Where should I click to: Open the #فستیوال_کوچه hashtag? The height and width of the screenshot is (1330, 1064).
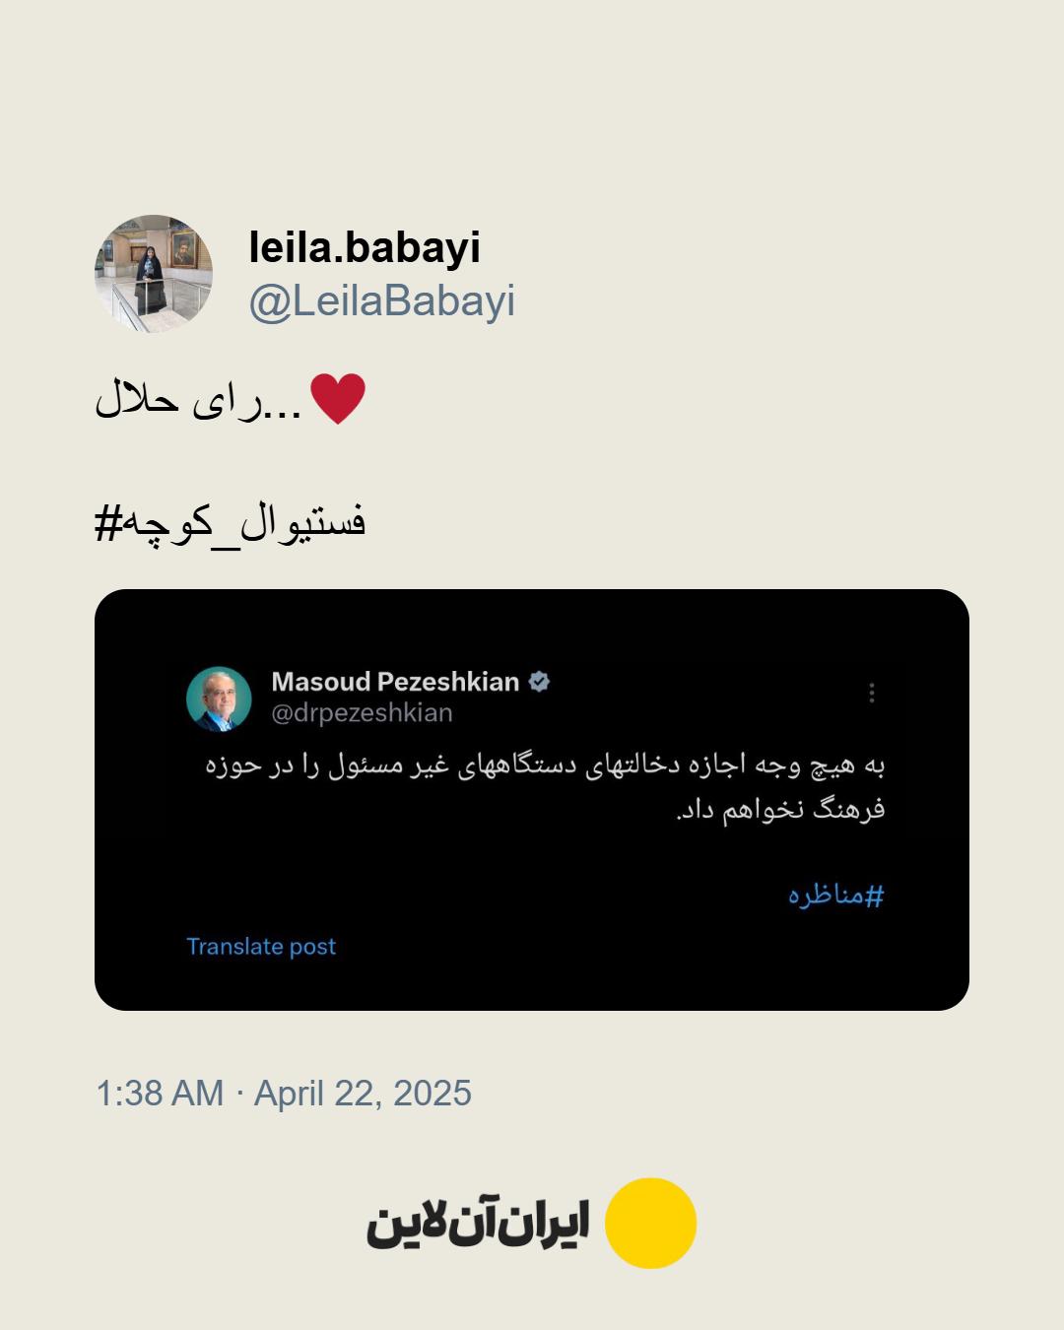tap(231, 522)
